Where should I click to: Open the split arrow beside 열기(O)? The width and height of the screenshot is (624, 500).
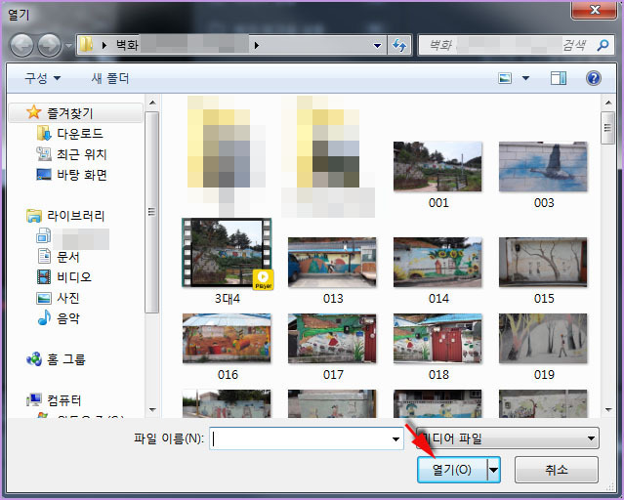[x=494, y=470]
